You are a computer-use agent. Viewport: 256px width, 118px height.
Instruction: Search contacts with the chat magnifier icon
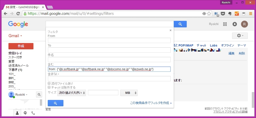point(39,94)
